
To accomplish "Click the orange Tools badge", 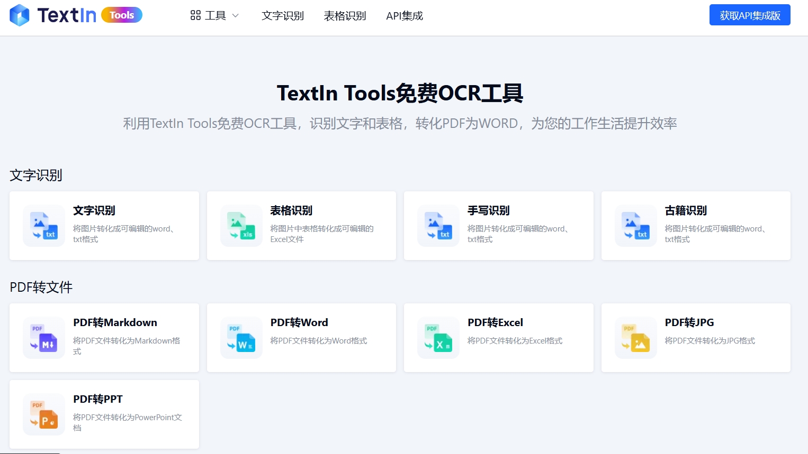I will tap(122, 15).
